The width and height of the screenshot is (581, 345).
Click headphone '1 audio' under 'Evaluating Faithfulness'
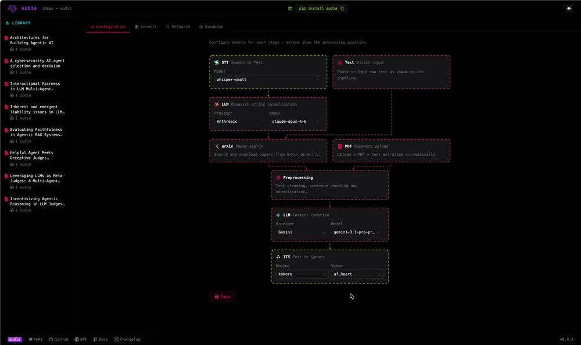click(x=21, y=141)
